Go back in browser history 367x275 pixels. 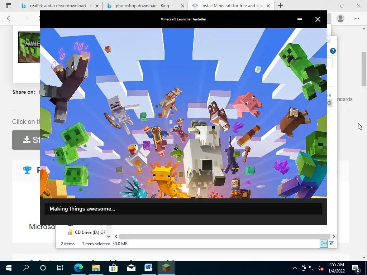tap(10, 18)
